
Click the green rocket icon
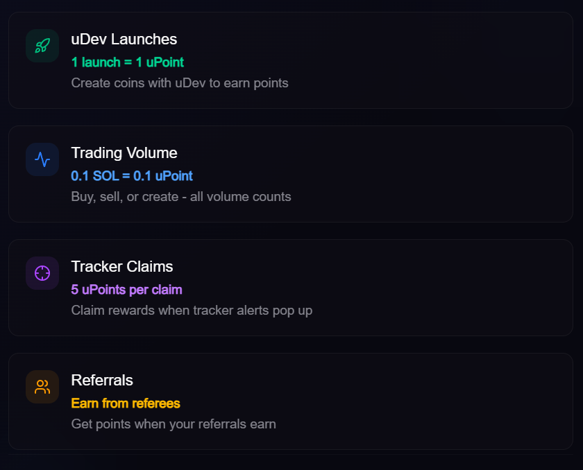[x=42, y=46]
